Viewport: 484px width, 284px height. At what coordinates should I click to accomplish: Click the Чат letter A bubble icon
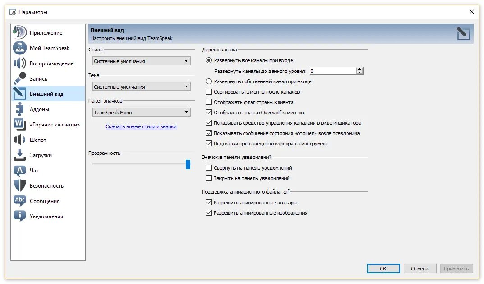[x=19, y=170]
